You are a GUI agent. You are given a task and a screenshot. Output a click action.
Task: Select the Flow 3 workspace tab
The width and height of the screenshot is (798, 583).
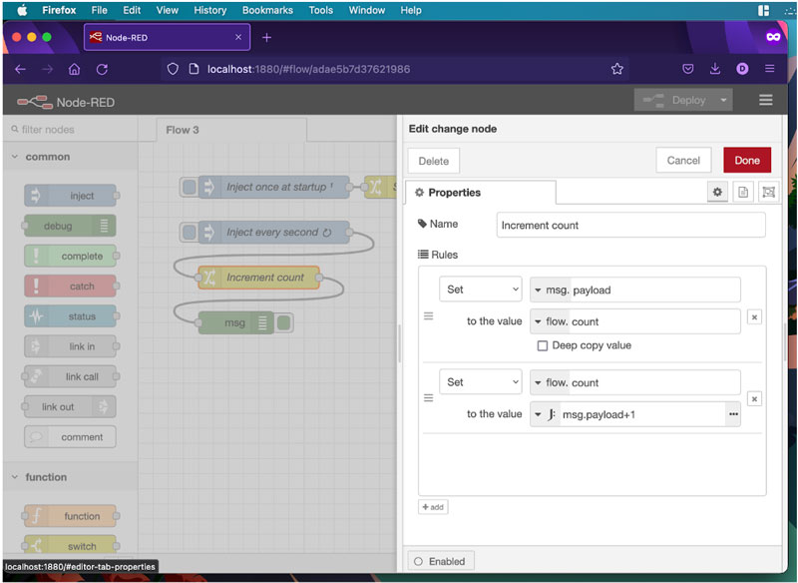pyautogui.click(x=183, y=130)
